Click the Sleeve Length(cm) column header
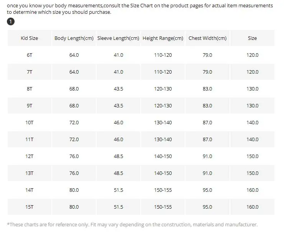Viewport: 284px width, 252px height. tap(118, 38)
